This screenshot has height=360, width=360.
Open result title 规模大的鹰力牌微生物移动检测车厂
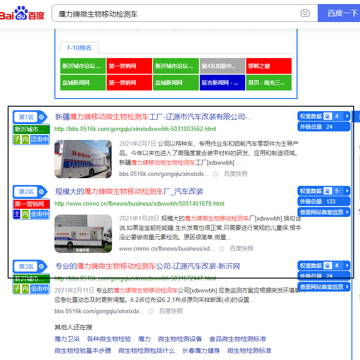[129, 192]
